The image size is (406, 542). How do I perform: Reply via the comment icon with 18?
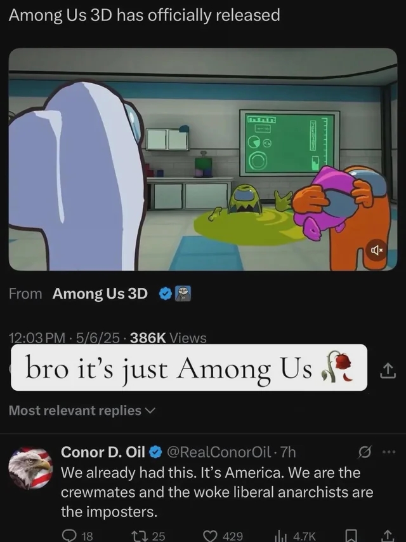point(79,536)
